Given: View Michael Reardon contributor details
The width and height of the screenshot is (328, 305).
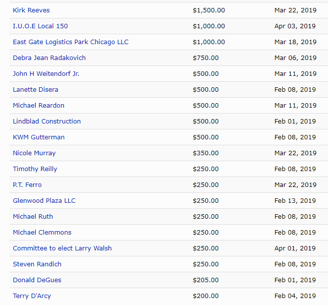Looking at the screenshot, I should pos(39,106).
